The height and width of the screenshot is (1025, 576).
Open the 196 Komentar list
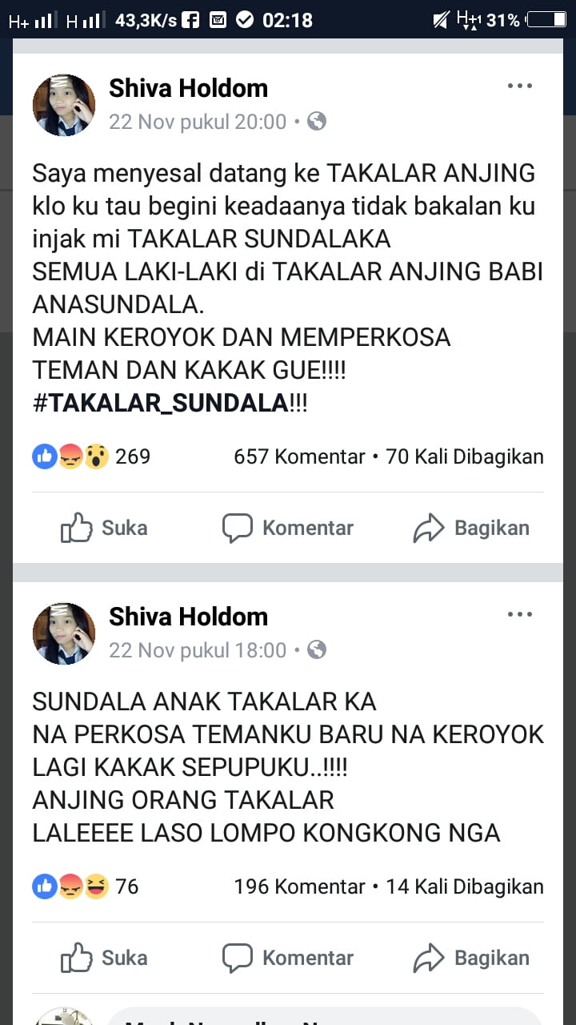click(299, 886)
